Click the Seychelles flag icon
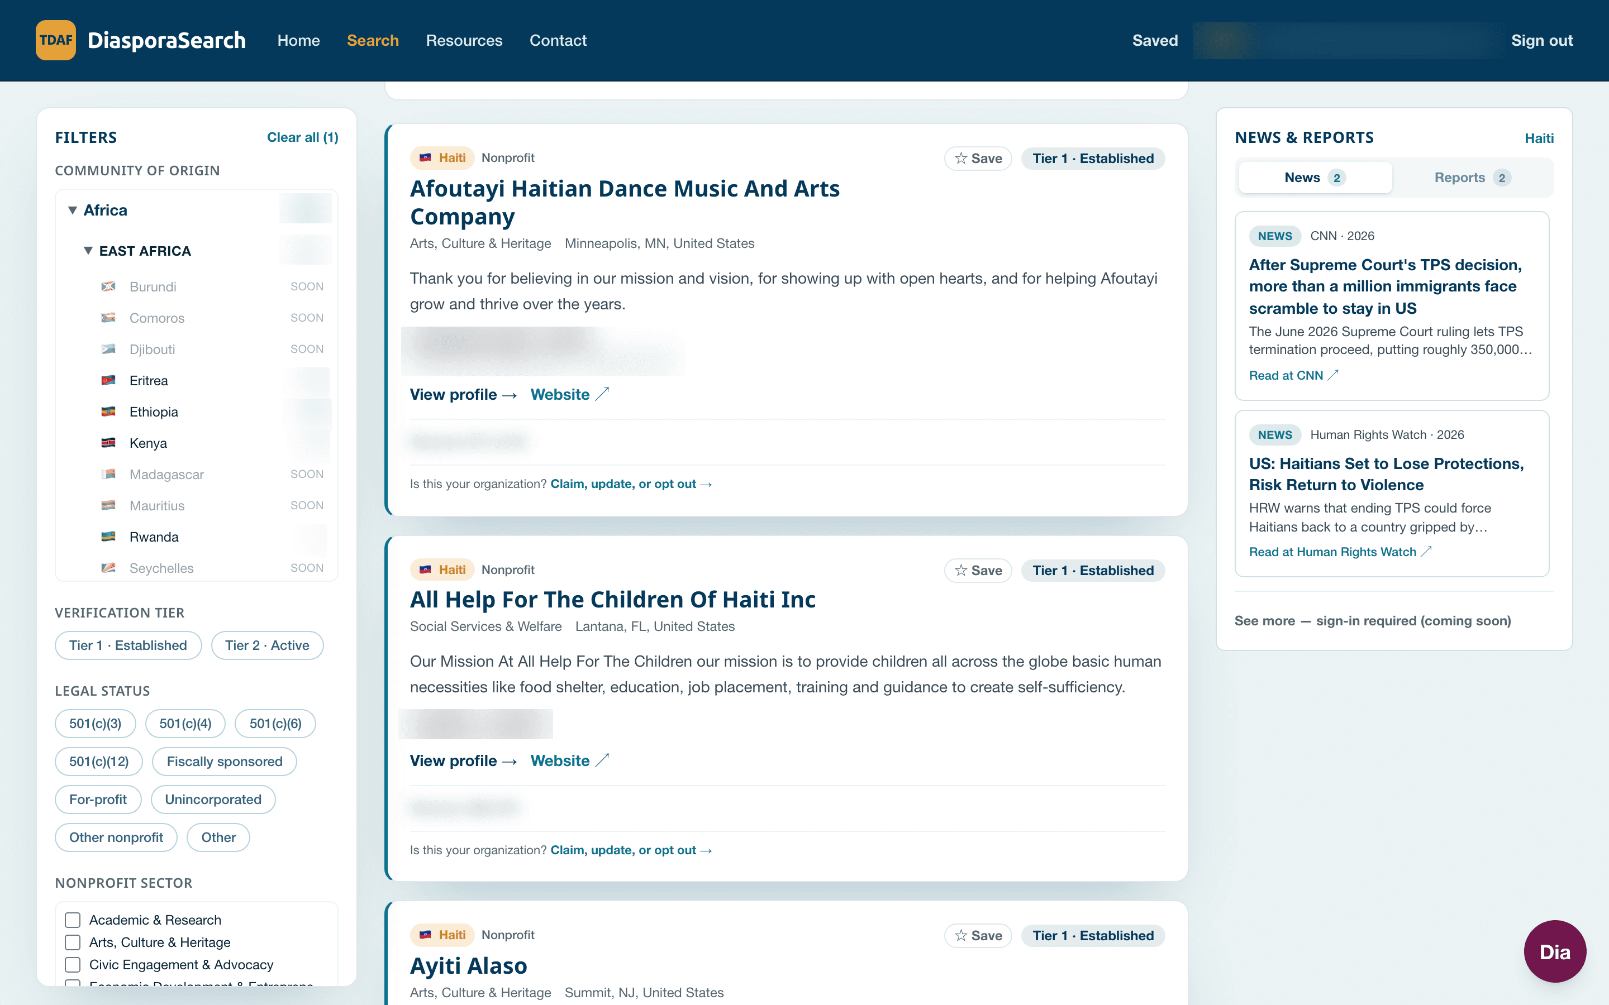The height and width of the screenshot is (1005, 1609). [x=108, y=568]
